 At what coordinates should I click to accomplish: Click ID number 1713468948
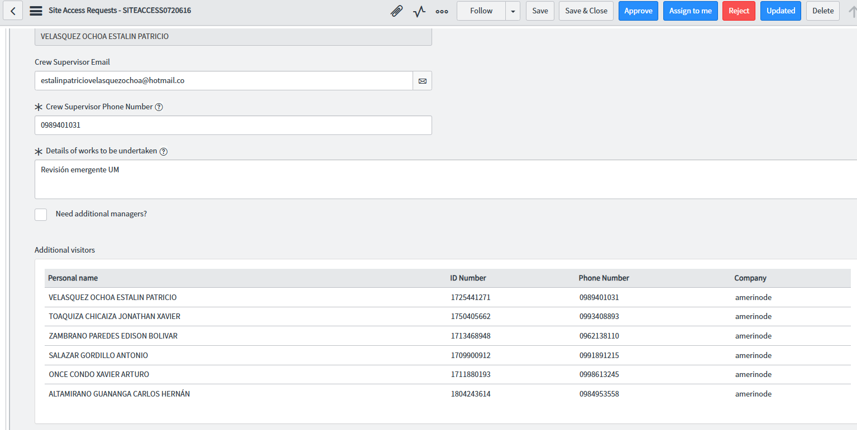471,336
